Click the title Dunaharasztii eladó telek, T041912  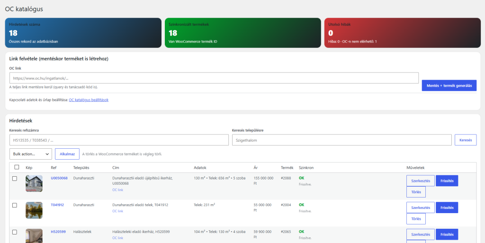pos(140,205)
